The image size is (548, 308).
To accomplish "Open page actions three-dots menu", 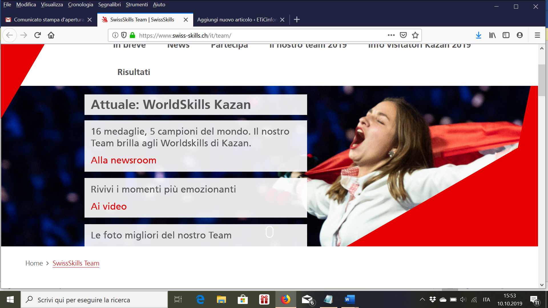I will click(391, 35).
